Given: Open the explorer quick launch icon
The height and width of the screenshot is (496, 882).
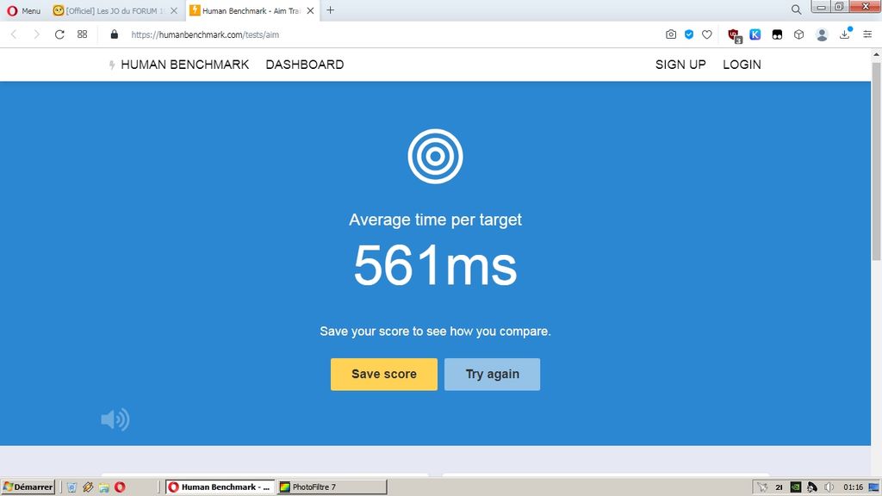Looking at the screenshot, I should (104, 487).
